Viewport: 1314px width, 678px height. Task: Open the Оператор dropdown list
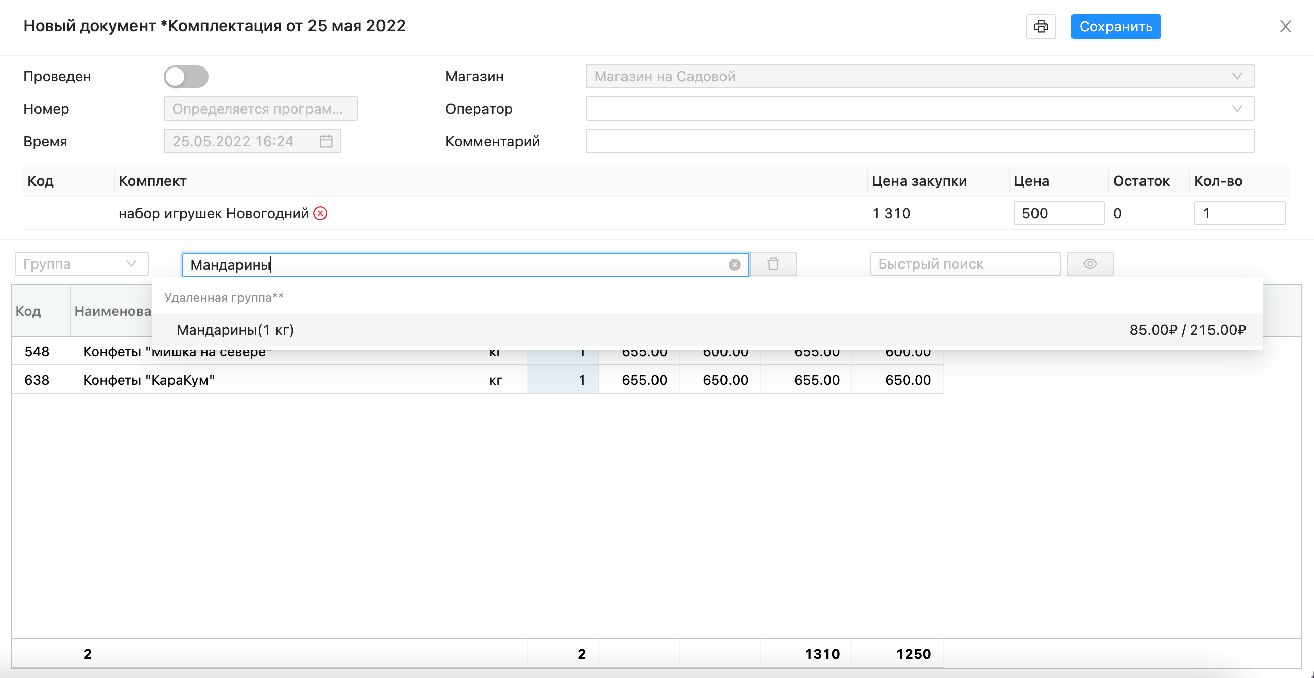pos(1236,109)
